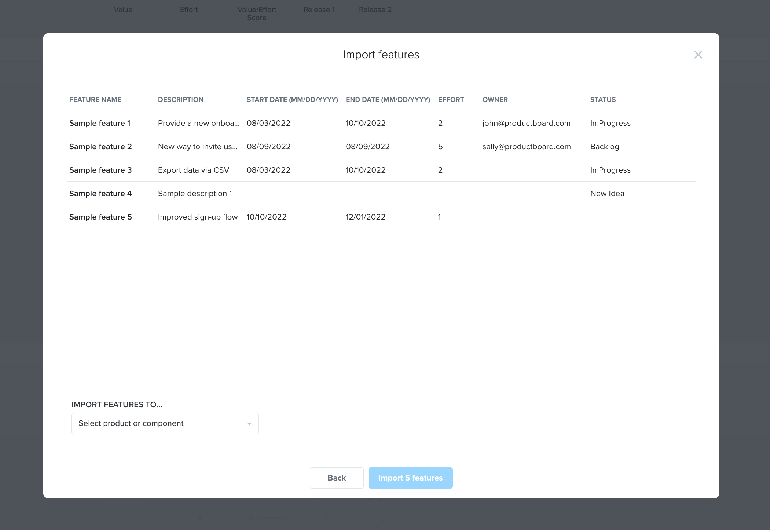
Task: Click the Backlog status cell
Action: [605, 147]
